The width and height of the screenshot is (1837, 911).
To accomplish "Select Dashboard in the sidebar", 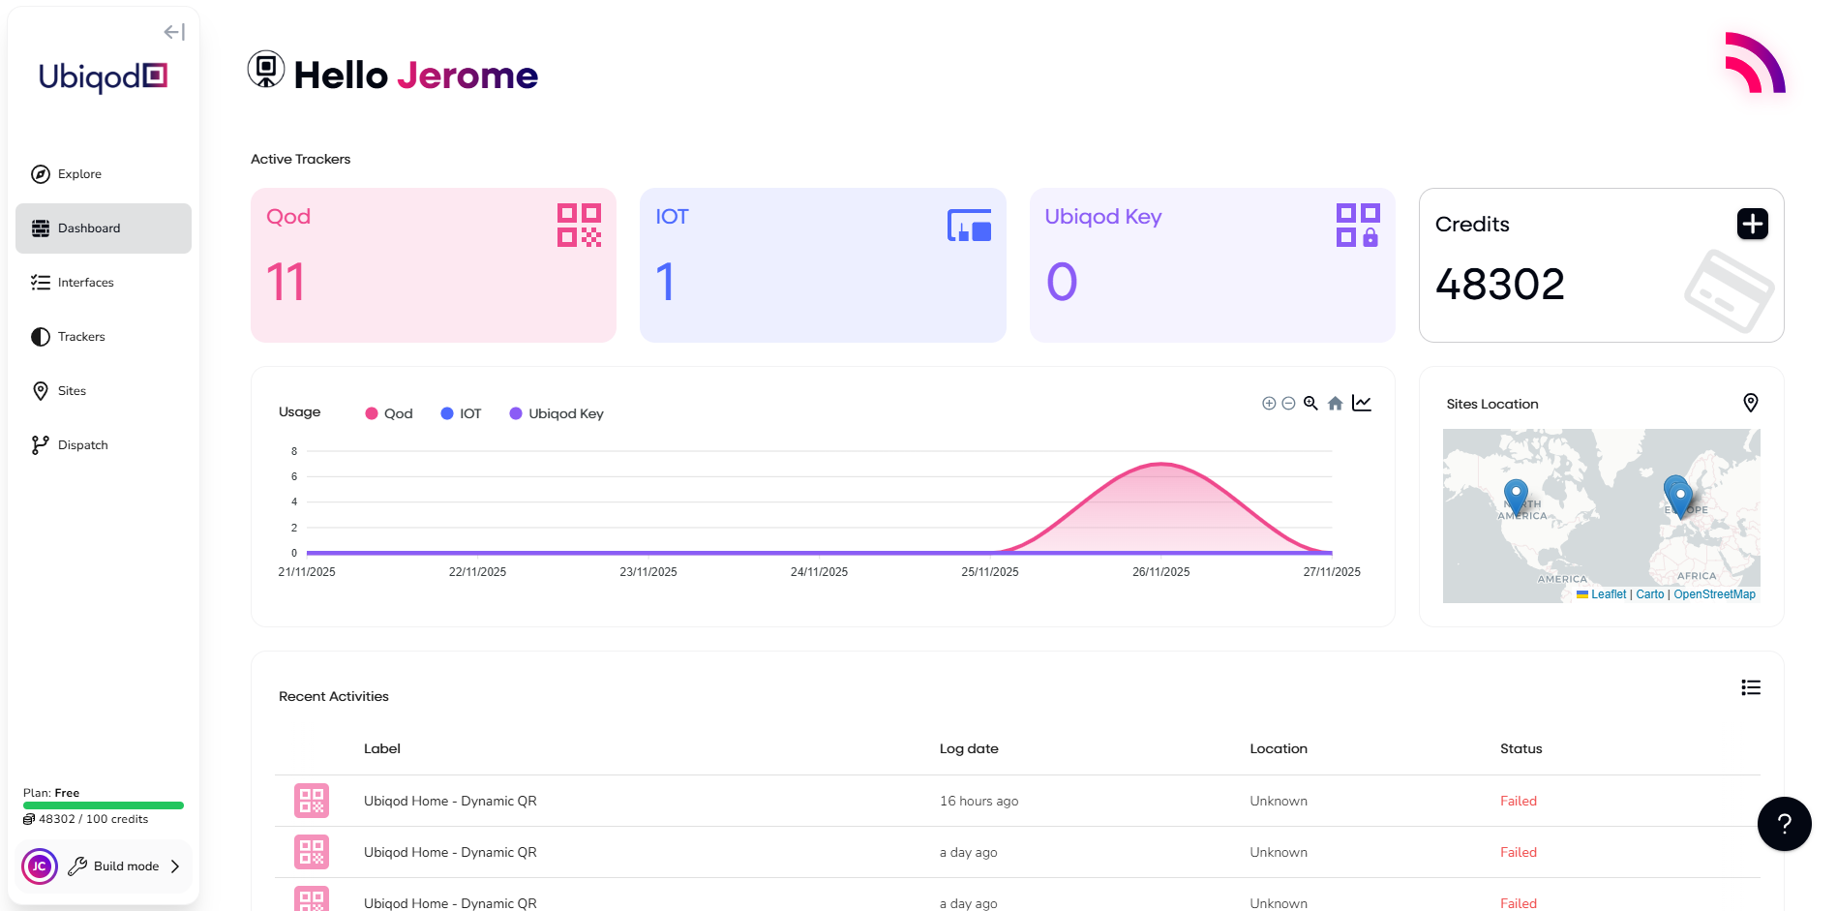I will click(104, 228).
